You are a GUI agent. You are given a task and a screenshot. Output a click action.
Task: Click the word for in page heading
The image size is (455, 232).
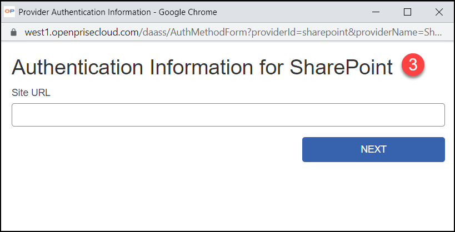pyautogui.click(x=272, y=67)
